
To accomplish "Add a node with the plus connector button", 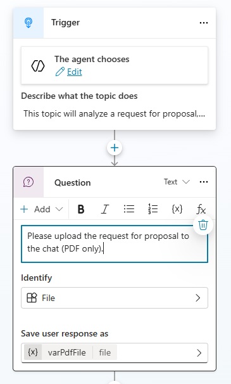I will click(x=115, y=148).
